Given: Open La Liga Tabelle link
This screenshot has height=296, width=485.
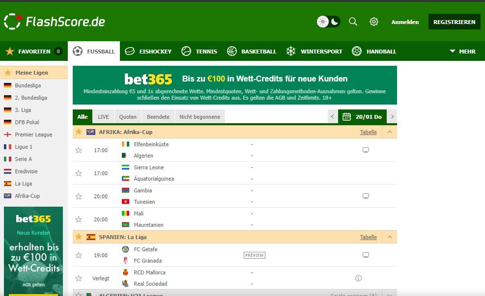Looking at the screenshot, I should 369,237.
